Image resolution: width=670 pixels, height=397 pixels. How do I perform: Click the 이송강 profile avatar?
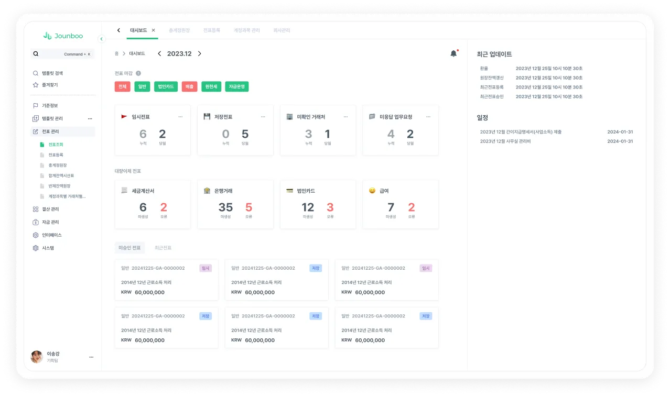pos(37,357)
